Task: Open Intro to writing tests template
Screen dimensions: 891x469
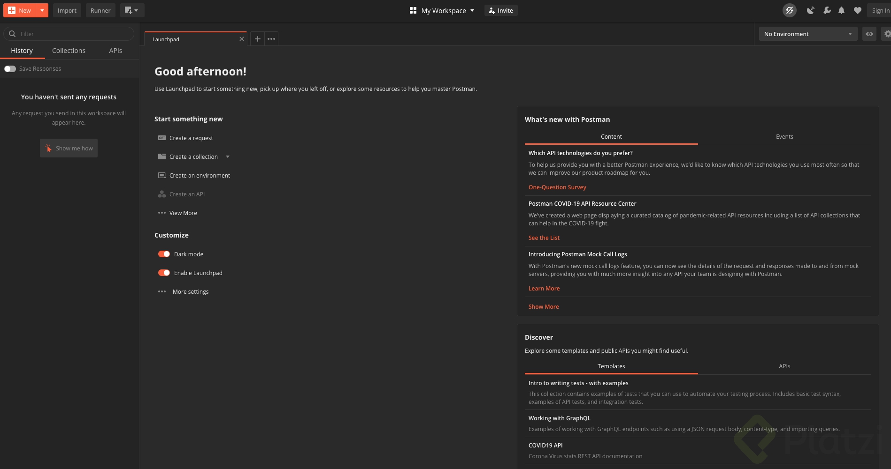Action: 578,383
